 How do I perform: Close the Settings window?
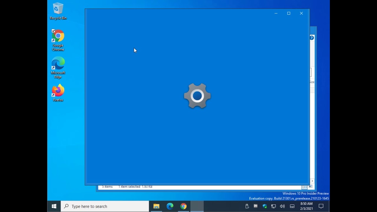click(301, 13)
